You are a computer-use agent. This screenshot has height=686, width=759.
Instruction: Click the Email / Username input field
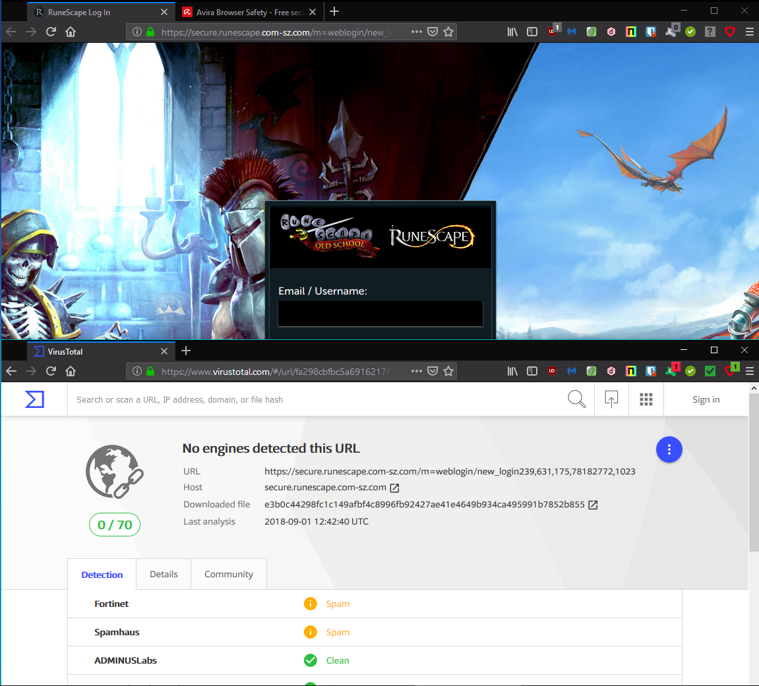point(380,314)
